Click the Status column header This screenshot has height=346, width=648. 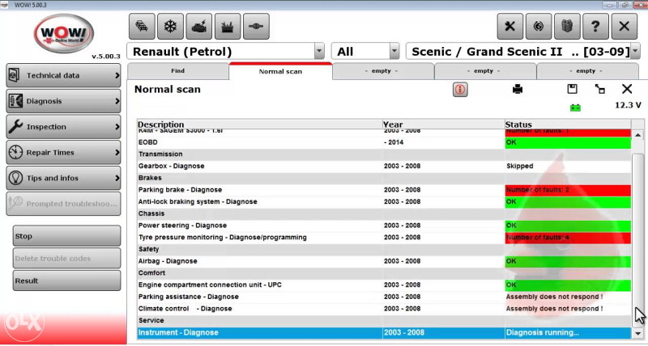click(x=568, y=124)
